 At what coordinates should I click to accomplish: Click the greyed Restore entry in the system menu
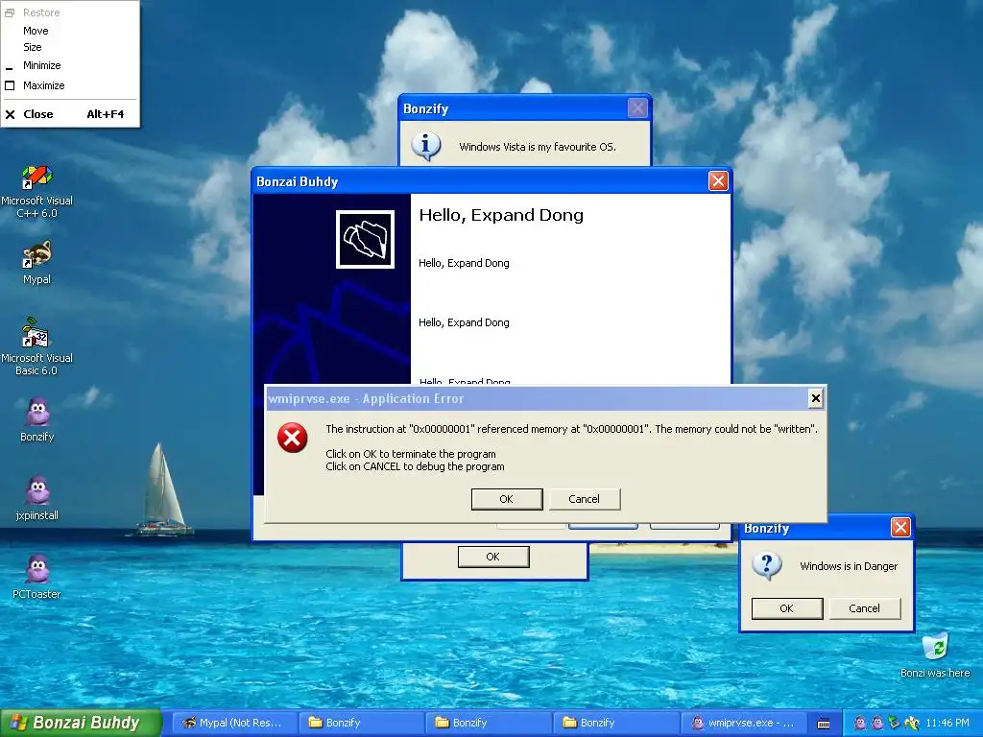tap(70, 12)
